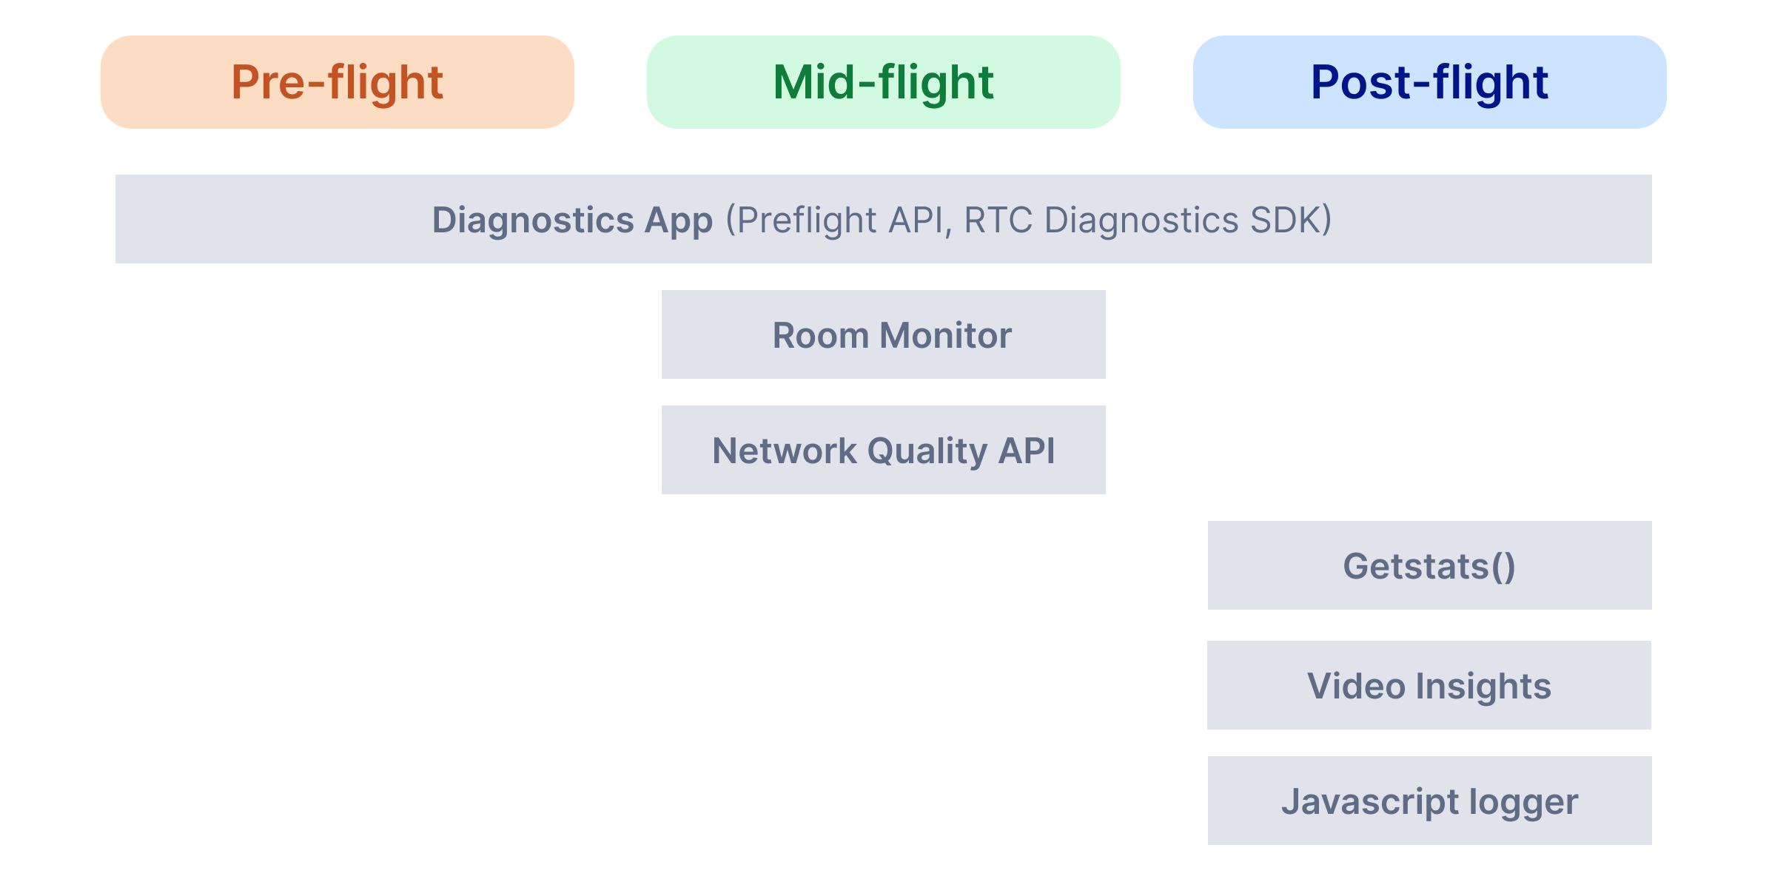Select the blue Post-flight phase pill
The width and height of the screenshot is (1769, 879).
[1430, 82]
